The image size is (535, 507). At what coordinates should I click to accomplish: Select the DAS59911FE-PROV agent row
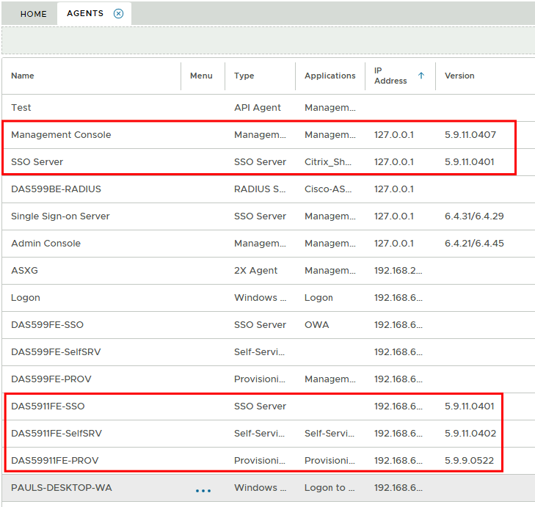[x=54, y=461]
